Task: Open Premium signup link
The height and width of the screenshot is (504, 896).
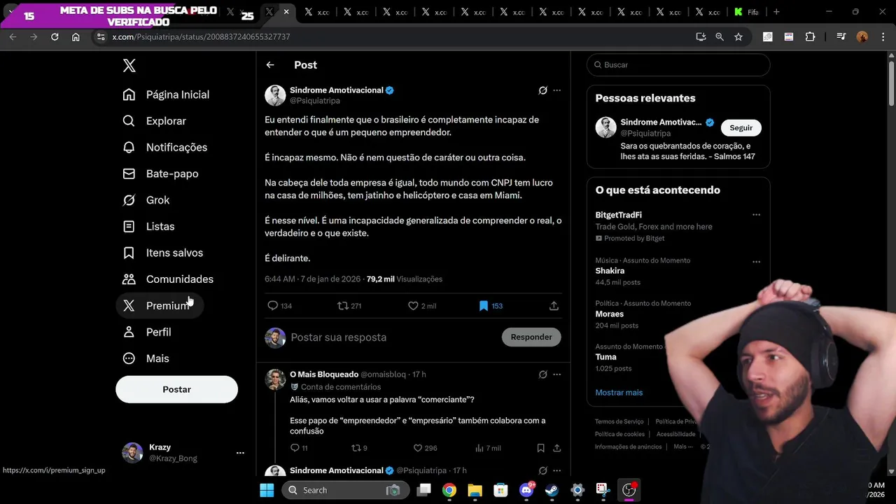Action: click(x=160, y=306)
